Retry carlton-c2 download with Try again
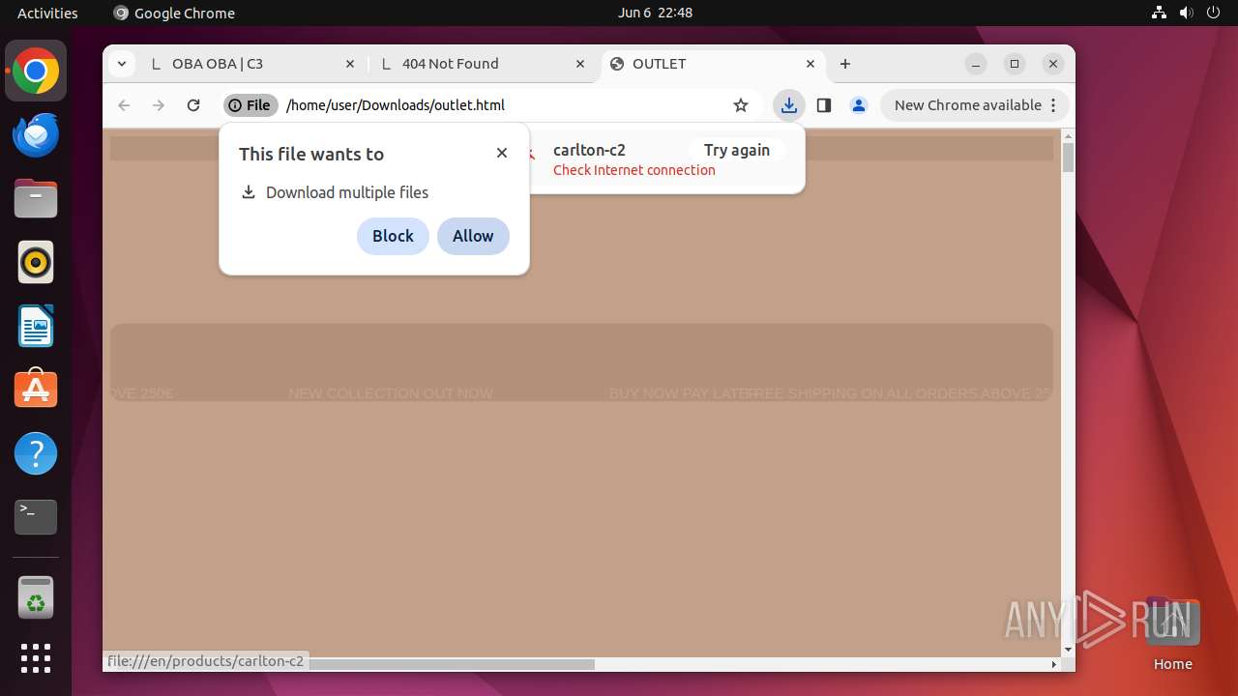The width and height of the screenshot is (1238, 696). 737,150
